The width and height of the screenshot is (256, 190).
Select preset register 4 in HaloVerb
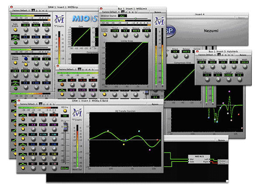229,55
